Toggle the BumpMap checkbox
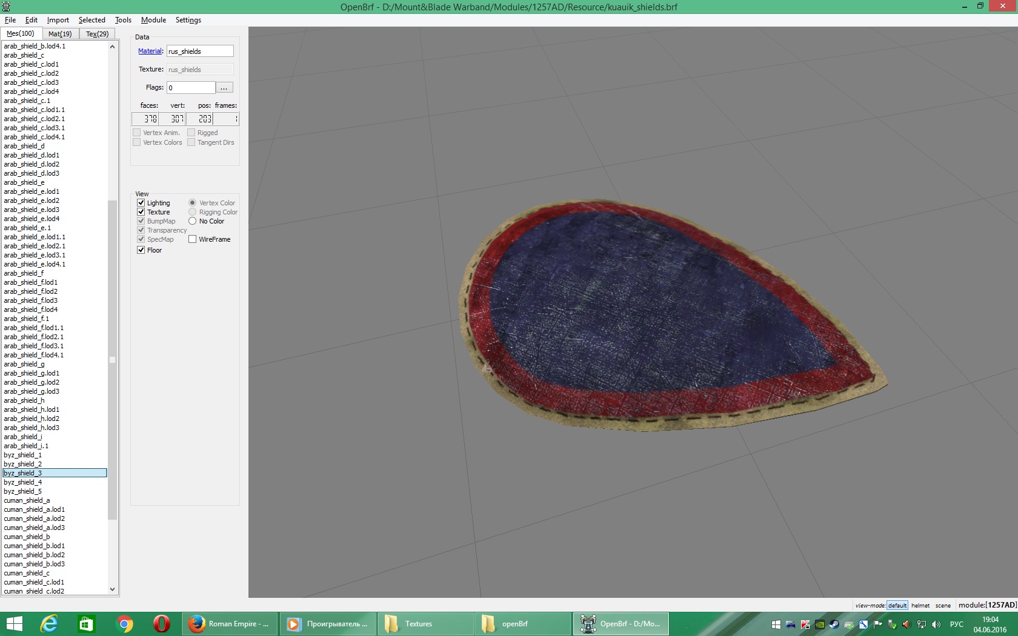The image size is (1018, 636). click(141, 221)
